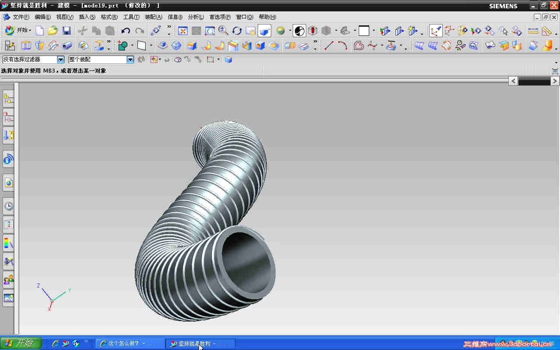Click the right scroll arrow above viewport

pyautogui.click(x=555, y=81)
